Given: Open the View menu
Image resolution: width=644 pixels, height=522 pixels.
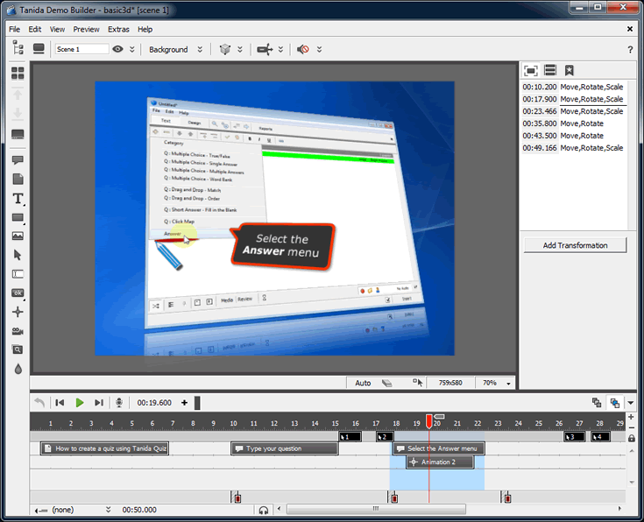Looking at the screenshot, I should (x=57, y=29).
